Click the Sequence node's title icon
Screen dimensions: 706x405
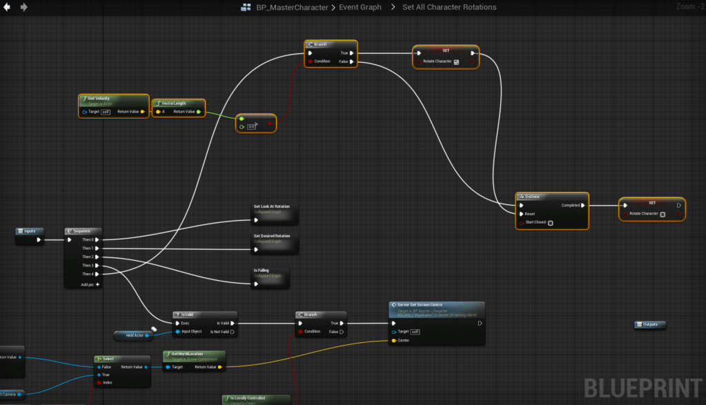coord(70,231)
